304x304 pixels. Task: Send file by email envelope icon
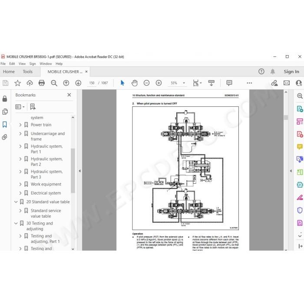[287, 83]
